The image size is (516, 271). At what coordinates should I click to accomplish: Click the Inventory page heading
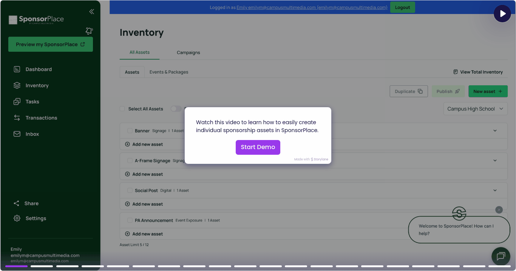(x=142, y=33)
